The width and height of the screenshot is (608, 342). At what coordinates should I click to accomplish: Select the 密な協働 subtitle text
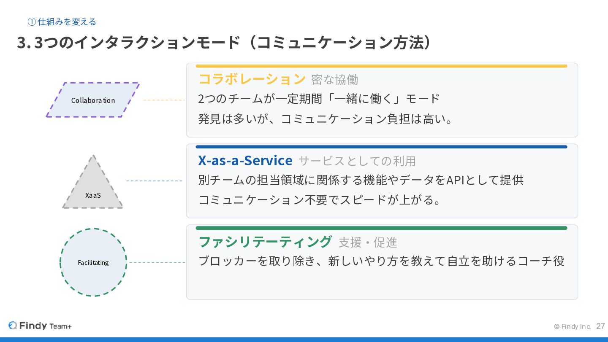(334, 80)
